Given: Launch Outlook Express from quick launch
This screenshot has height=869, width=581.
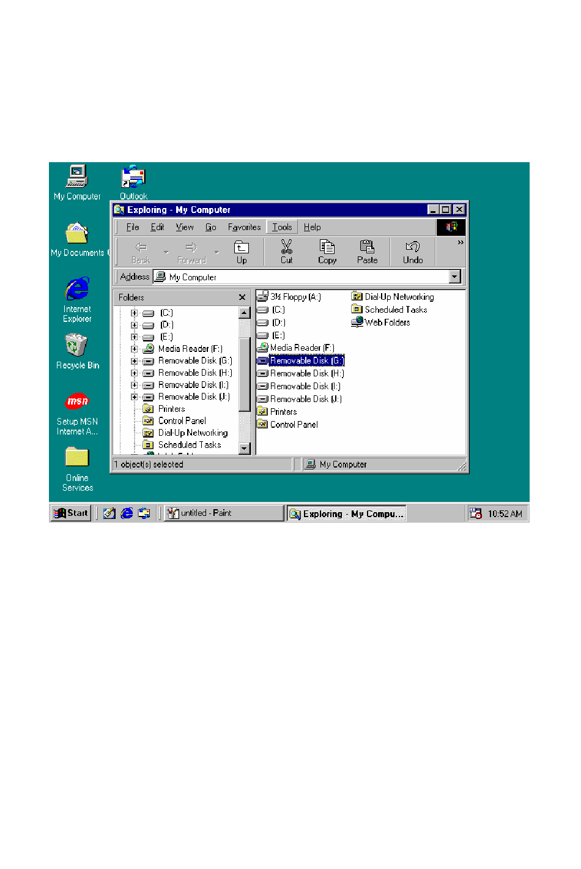Looking at the screenshot, I should click(x=144, y=513).
